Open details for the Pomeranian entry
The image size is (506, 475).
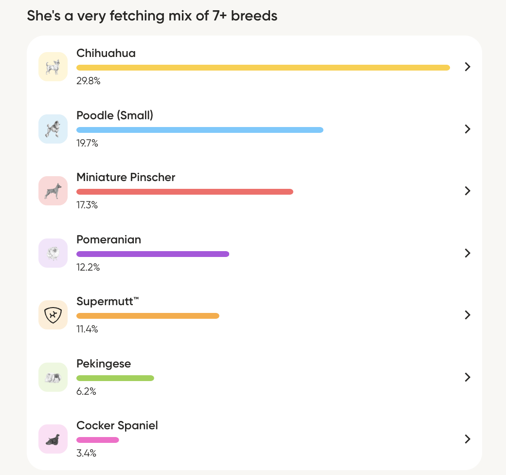(x=467, y=253)
